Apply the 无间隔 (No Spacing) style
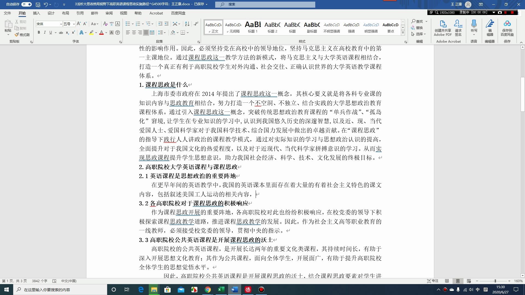 click(x=233, y=27)
